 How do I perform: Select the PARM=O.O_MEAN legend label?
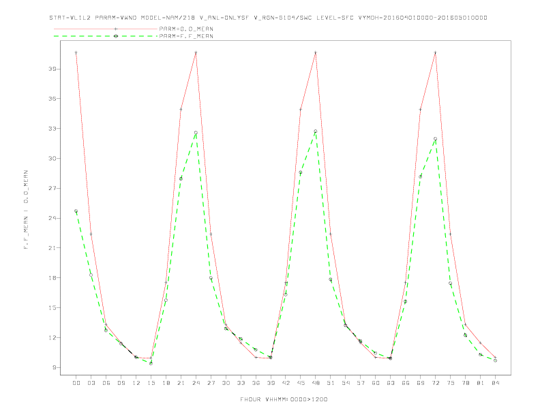[186, 29]
